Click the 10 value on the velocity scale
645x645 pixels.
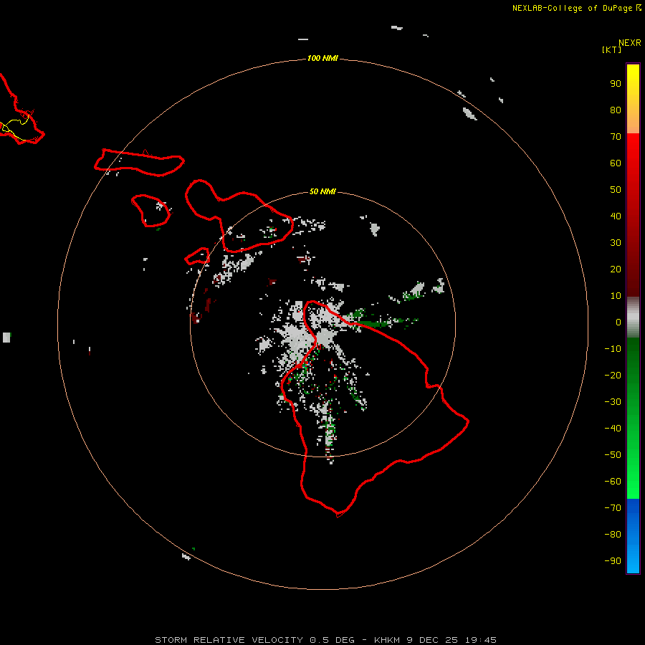click(x=616, y=296)
